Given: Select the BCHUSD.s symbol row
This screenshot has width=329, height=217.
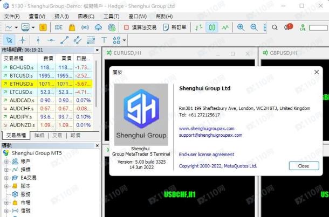Looking at the screenshot, I should coord(47,67).
